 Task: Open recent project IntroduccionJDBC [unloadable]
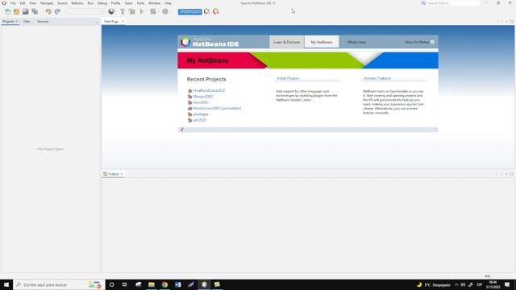point(217,108)
